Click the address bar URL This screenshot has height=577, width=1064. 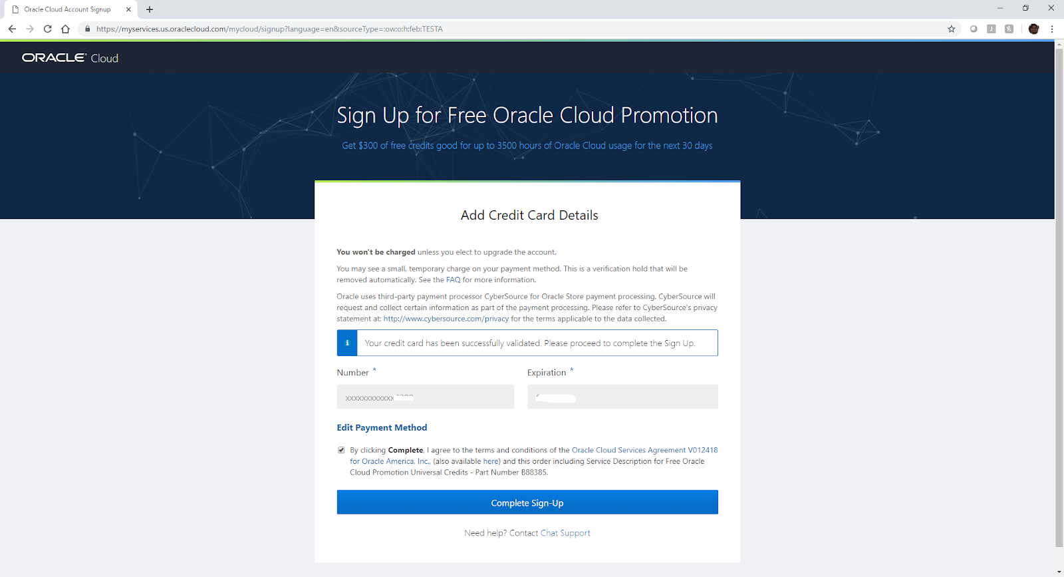pyautogui.click(x=269, y=29)
